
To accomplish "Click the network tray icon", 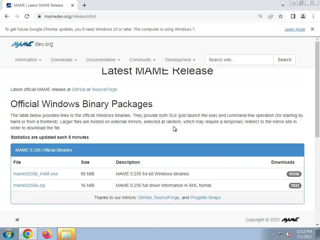I will click(x=281, y=234).
